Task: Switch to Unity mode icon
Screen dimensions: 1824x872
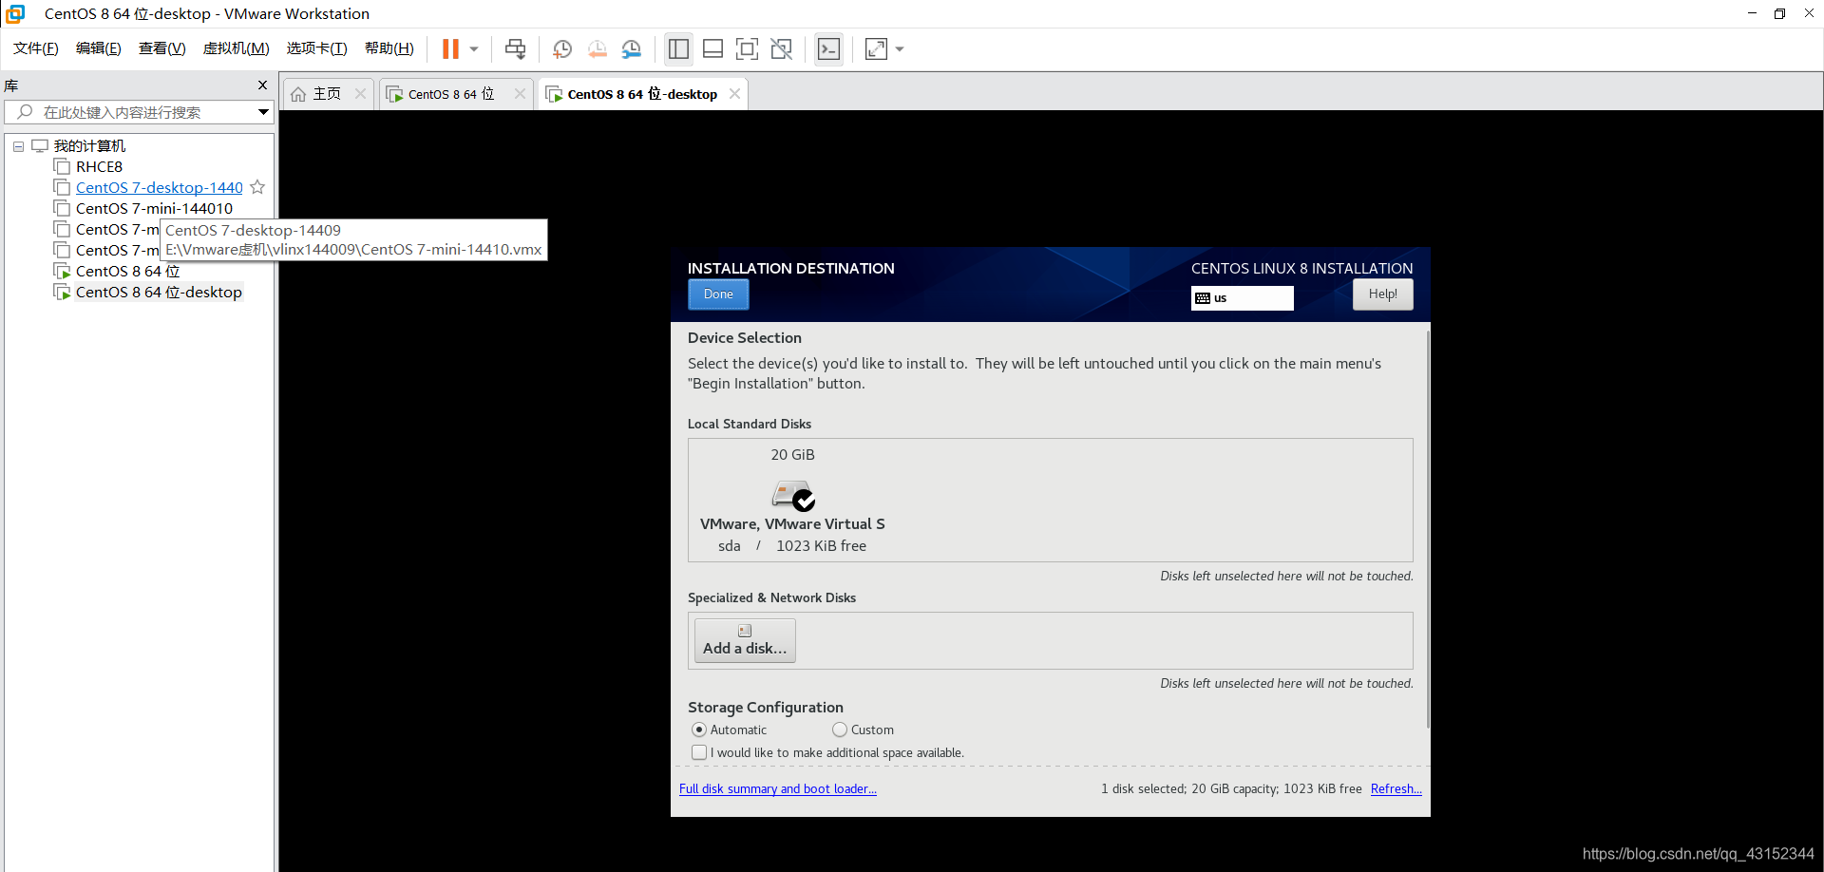Action: click(x=782, y=48)
